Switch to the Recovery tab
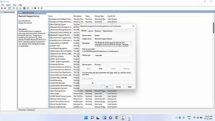 coord(98,31)
